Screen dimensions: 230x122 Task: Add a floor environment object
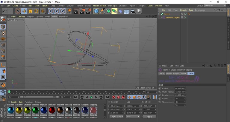point(127,11)
